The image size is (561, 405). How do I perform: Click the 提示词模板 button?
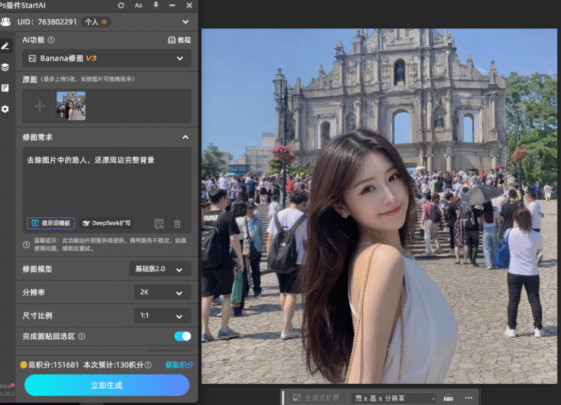click(x=51, y=223)
